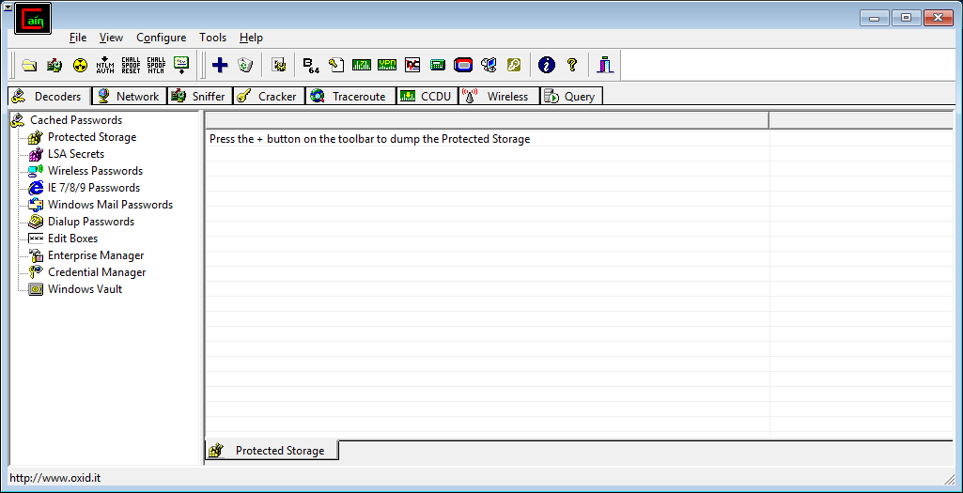Click the monitor with down arrow icon
This screenshot has width=963, height=493.
[x=181, y=65]
